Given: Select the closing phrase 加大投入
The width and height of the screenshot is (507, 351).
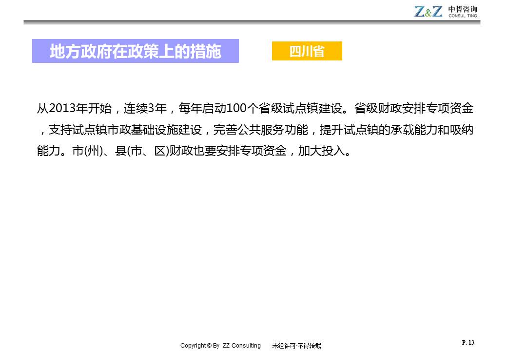Looking at the screenshot, I should [x=321, y=152].
